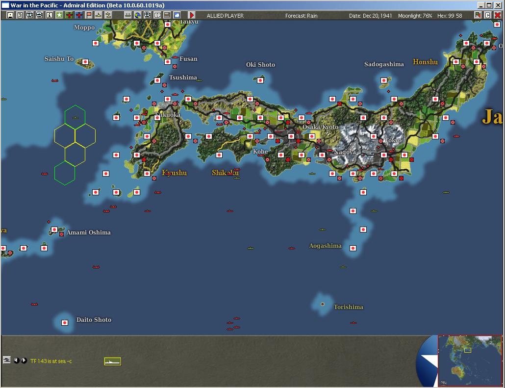Click the Kyushu island label

(174, 173)
